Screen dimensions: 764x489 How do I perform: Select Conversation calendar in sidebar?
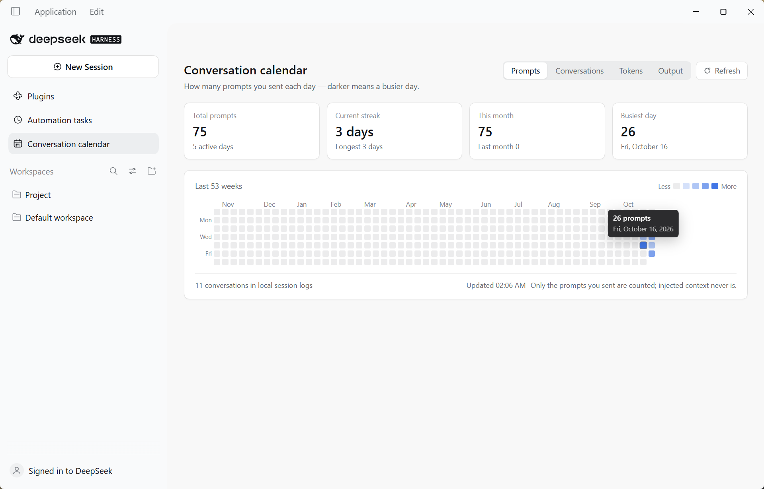coord(83,144)
